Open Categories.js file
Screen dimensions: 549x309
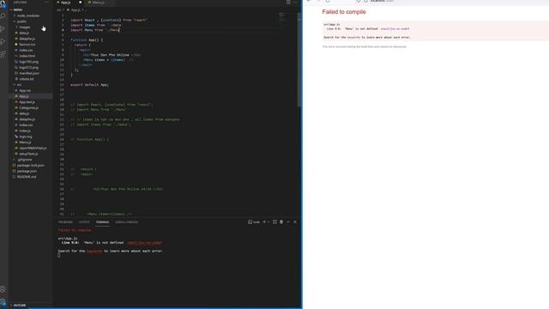[x=28, y=108]
